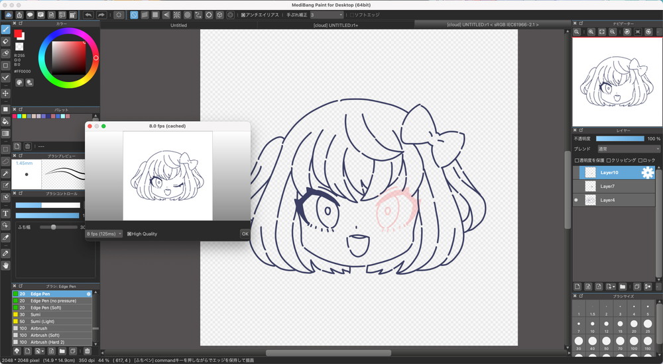The width and height of the screenshot is (663, 364).
Task: Select the Text tool
Action: (6, 214)
